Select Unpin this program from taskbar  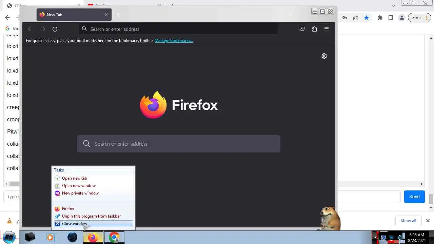[93, 216]
